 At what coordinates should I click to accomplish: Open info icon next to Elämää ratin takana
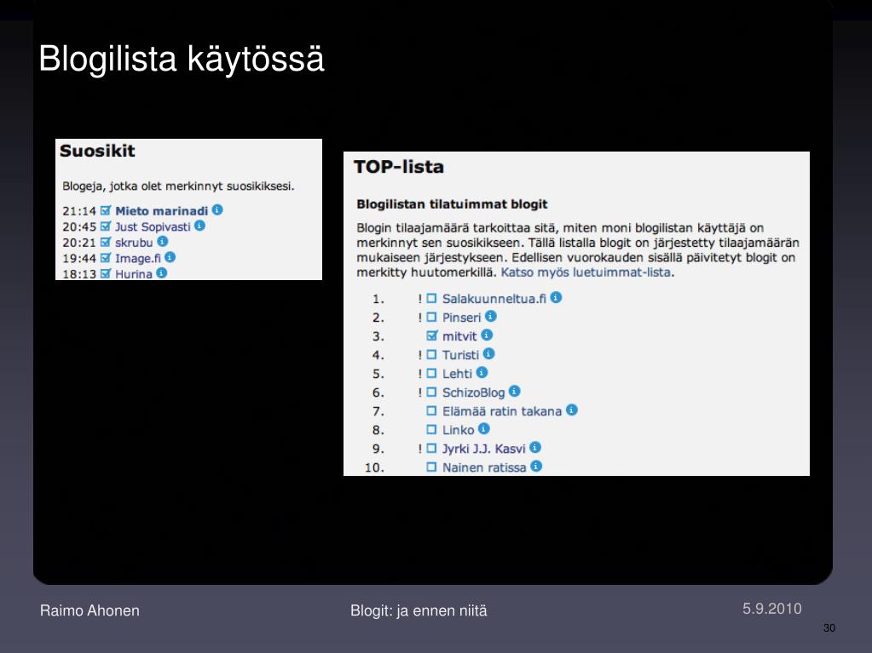572,410
